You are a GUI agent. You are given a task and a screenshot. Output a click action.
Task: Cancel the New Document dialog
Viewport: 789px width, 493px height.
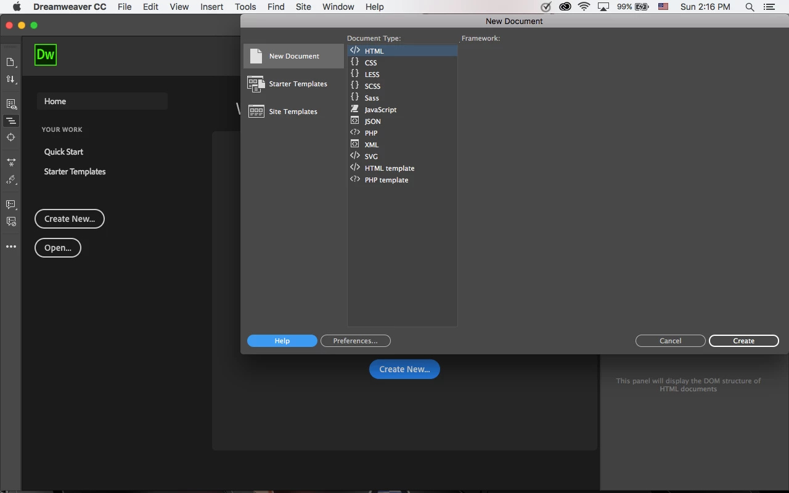click(671, 341)
